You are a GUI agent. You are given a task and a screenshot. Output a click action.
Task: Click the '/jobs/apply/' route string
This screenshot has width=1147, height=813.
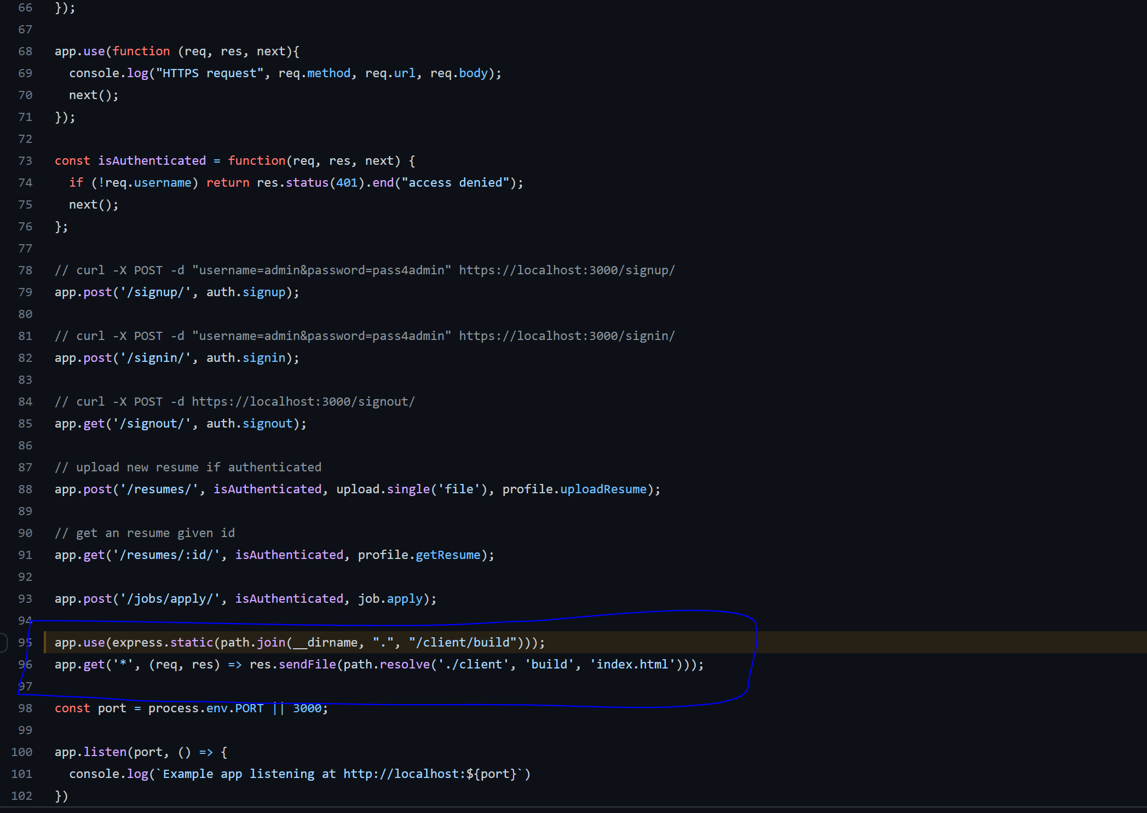pyautogui.click(x=170, y=599)
